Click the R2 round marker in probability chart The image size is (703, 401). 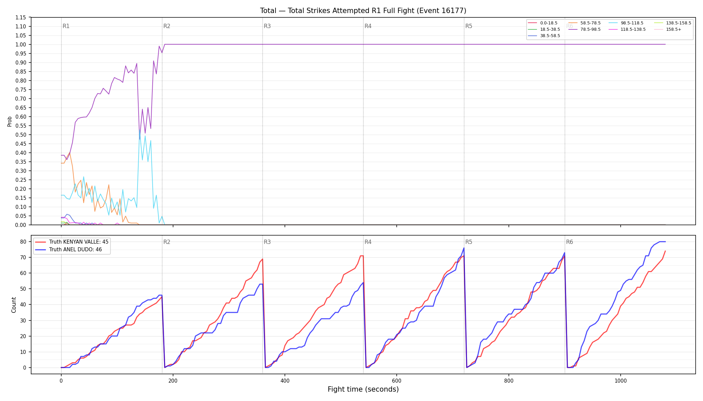[167, 26]
